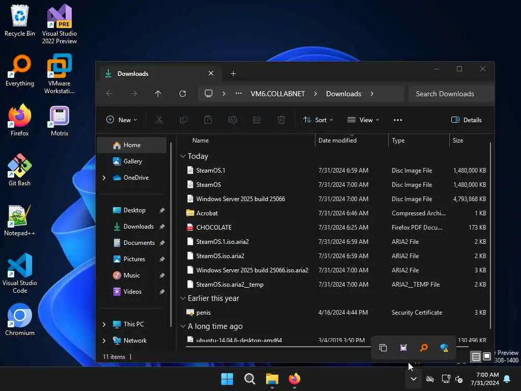This screenshot has height=391, width=521.
Task: Collapse the Today group
Action: 183,156
